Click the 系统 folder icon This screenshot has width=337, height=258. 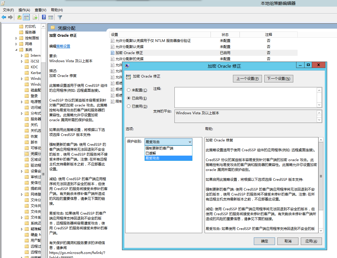tap(21, 49)
